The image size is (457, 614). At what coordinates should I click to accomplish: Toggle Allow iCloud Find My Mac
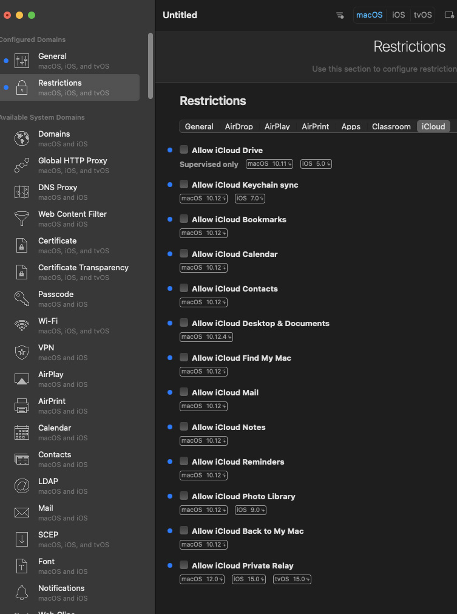coord(184,357)
